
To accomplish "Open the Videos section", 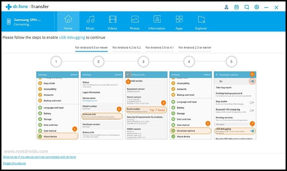I will click(112, 21).
